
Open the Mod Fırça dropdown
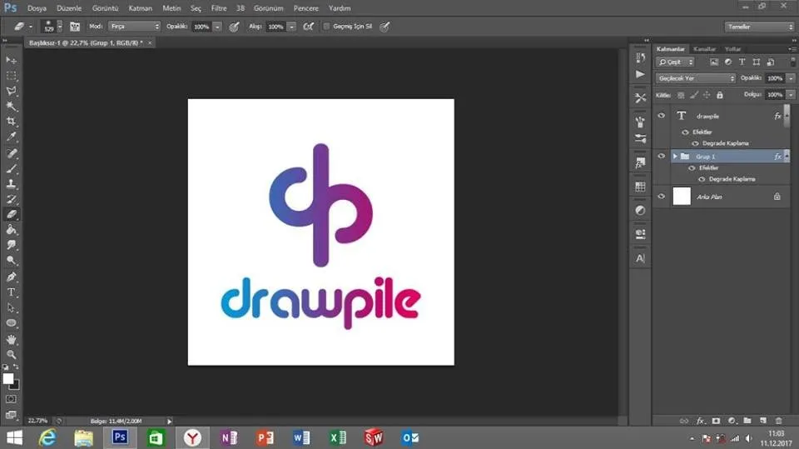[135, 26]
